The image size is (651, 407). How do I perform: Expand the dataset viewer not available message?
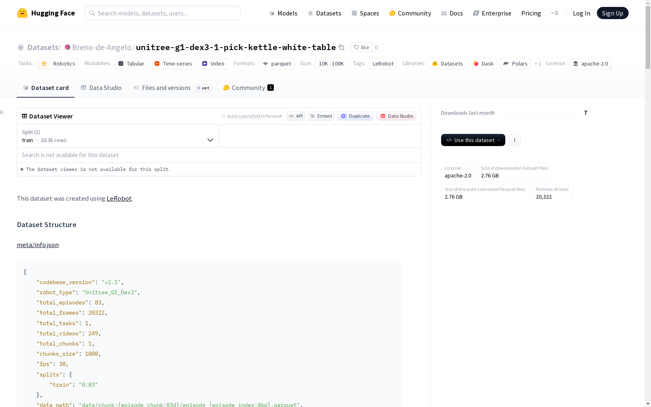click(x=96, y=169)
